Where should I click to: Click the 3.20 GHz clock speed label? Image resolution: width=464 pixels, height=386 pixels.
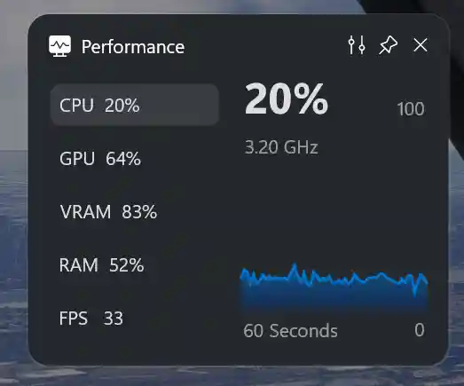coord(281,146)
